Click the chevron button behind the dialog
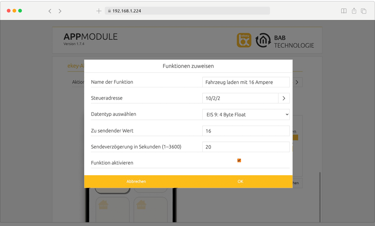Screen dimensions: 375x226 (297, 82)
